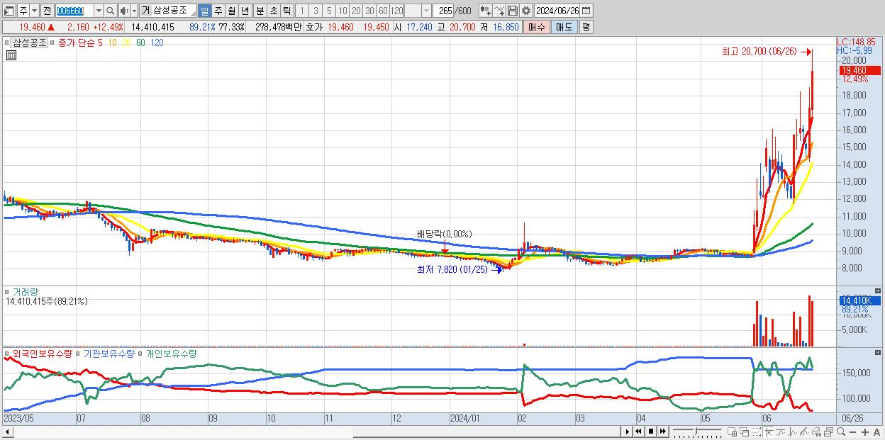Click the zoom magnifier icon at bottom right

[841, 432]
